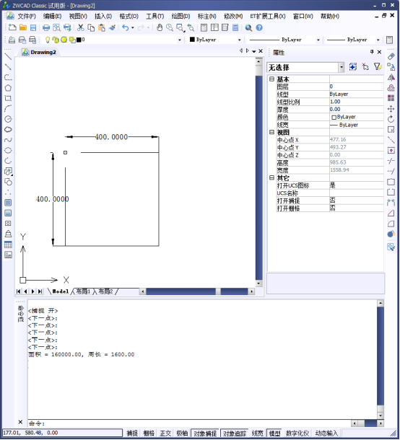Toggle the layer lightbulb on/off icon
Viewport: 400px width, 440px height.
[48, 40]
